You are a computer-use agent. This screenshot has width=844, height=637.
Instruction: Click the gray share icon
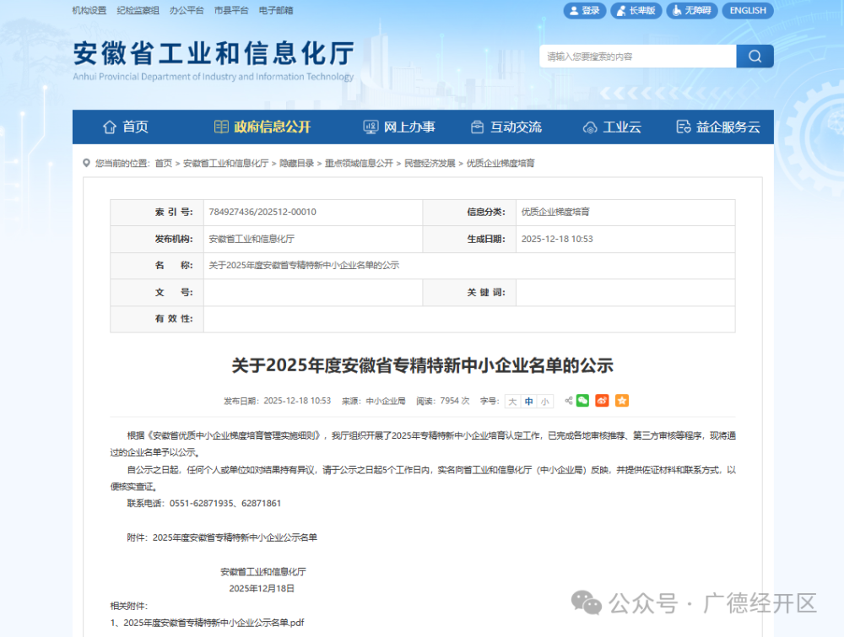click(568, 401)
